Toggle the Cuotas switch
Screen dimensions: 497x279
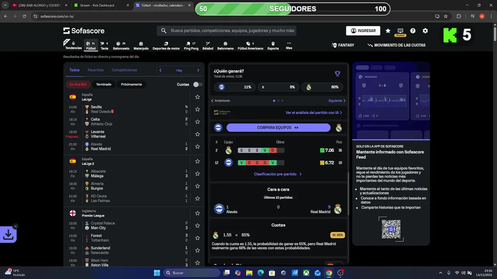pos(198,84)
